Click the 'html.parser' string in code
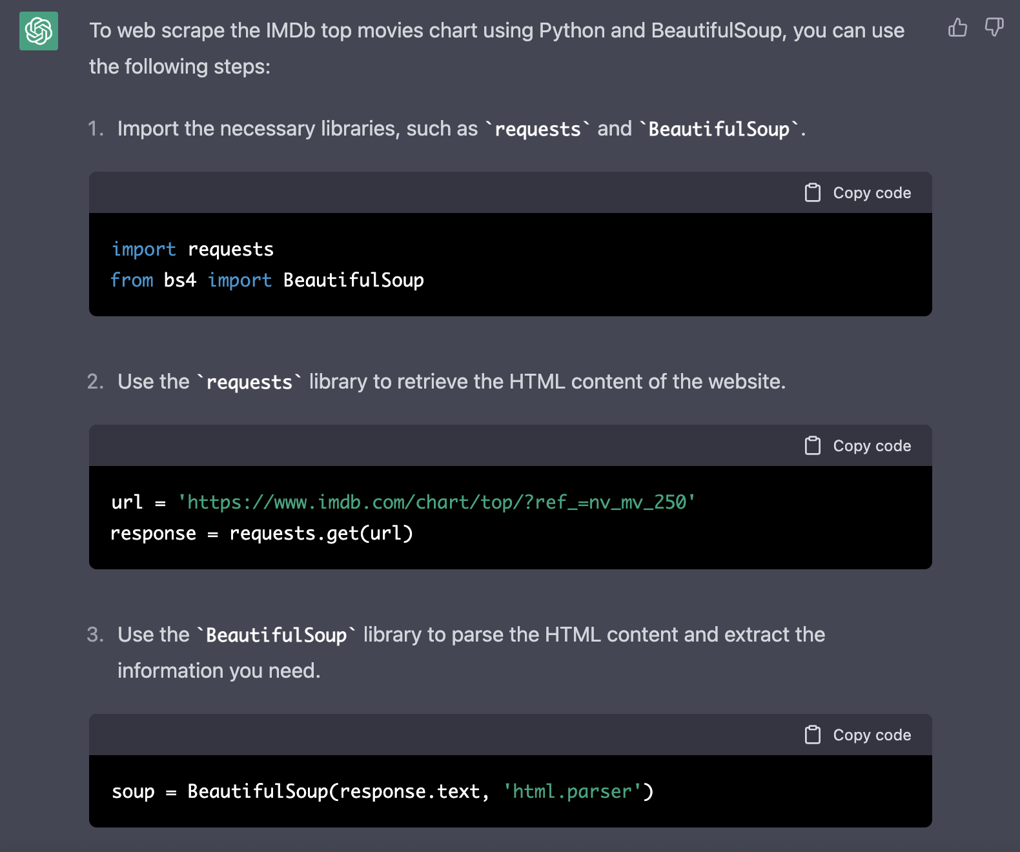This screenshot has height=852, width=1020. 571,791
